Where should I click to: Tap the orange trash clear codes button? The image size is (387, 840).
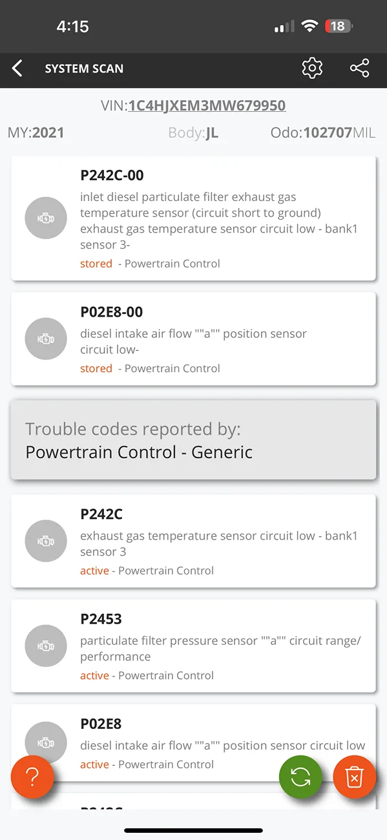tap(354, 777)
